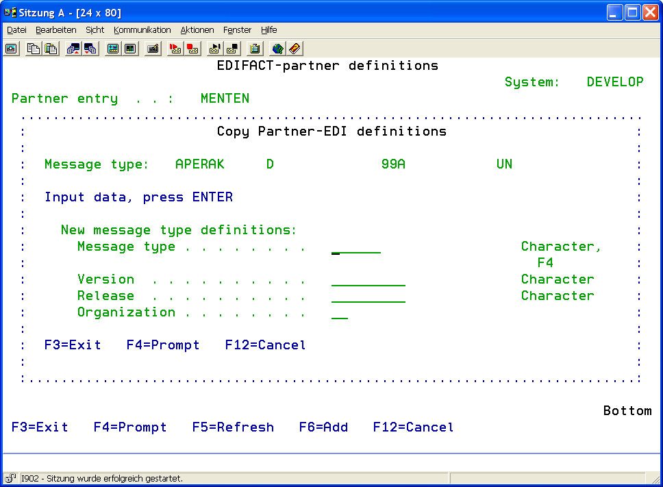Click the Print Screen toolbar icon

pos(12,49)
